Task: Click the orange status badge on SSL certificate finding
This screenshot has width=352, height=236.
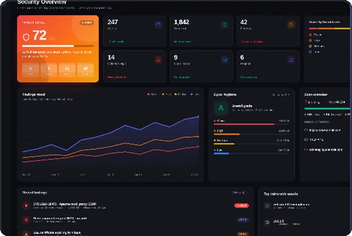Action: pyautogui.click(x=243, y=233)
